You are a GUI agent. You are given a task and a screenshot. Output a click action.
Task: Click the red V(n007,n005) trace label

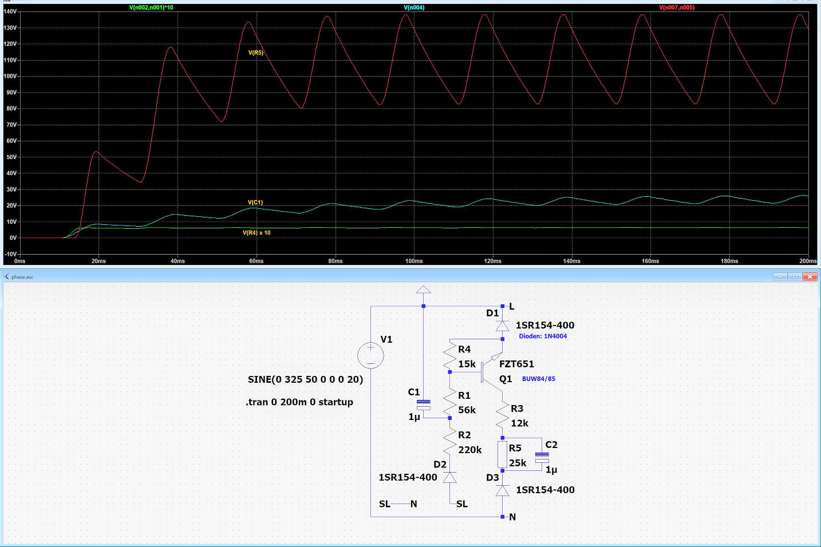click(677, 7)
